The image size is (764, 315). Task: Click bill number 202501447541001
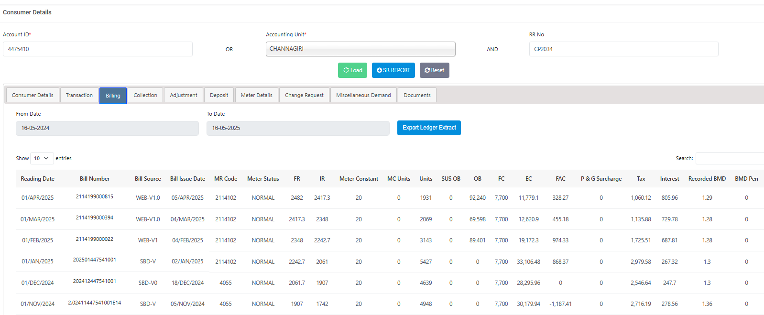pos(95,260)
